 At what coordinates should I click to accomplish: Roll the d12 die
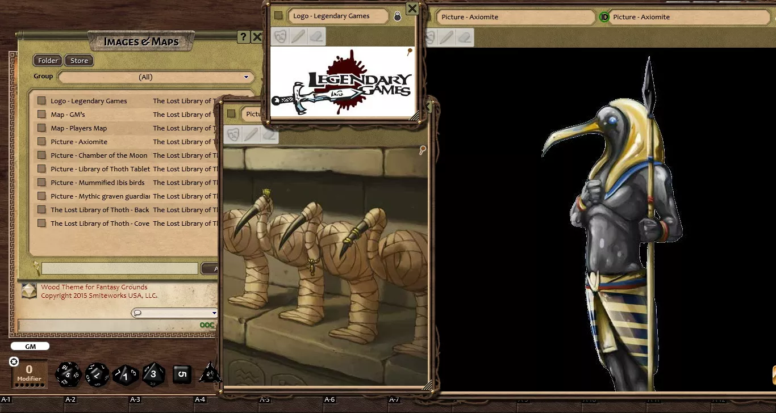pyautogui.click(x=97, y=374)
